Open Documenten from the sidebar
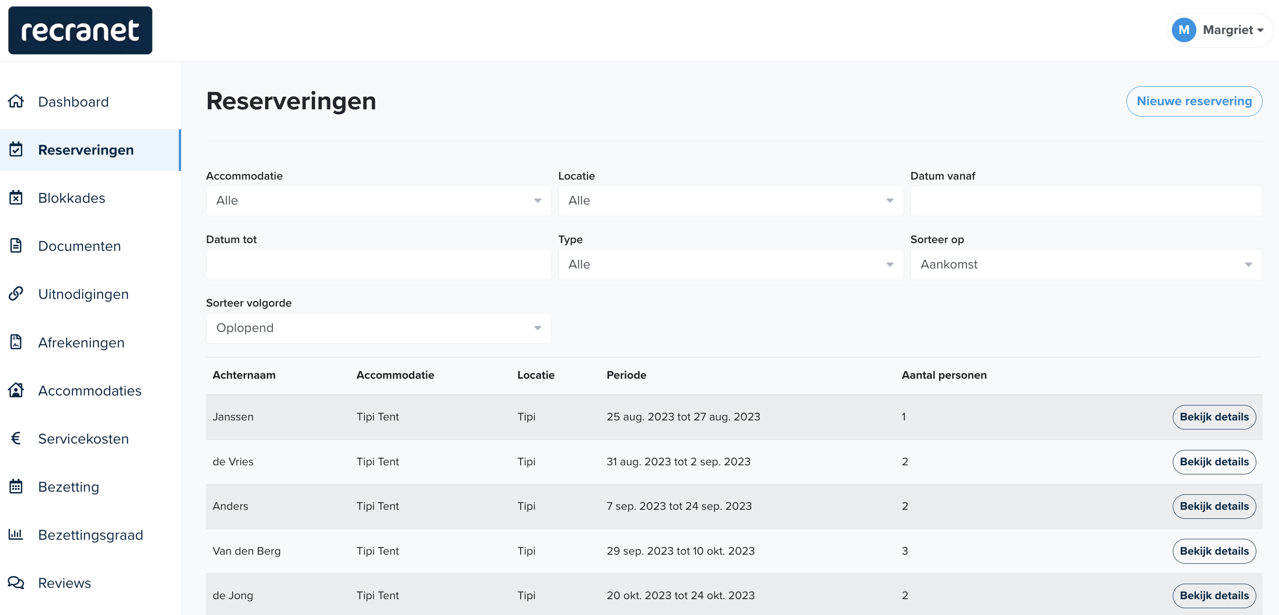The width and height of the screenshot is (1279, 615). click(x=90, y=246)
